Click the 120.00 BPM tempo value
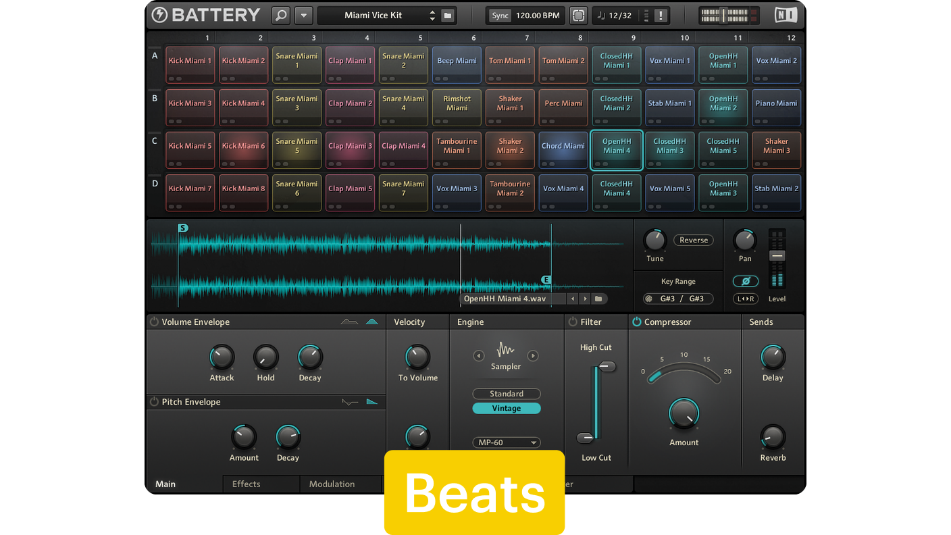 tap(538, 16)
